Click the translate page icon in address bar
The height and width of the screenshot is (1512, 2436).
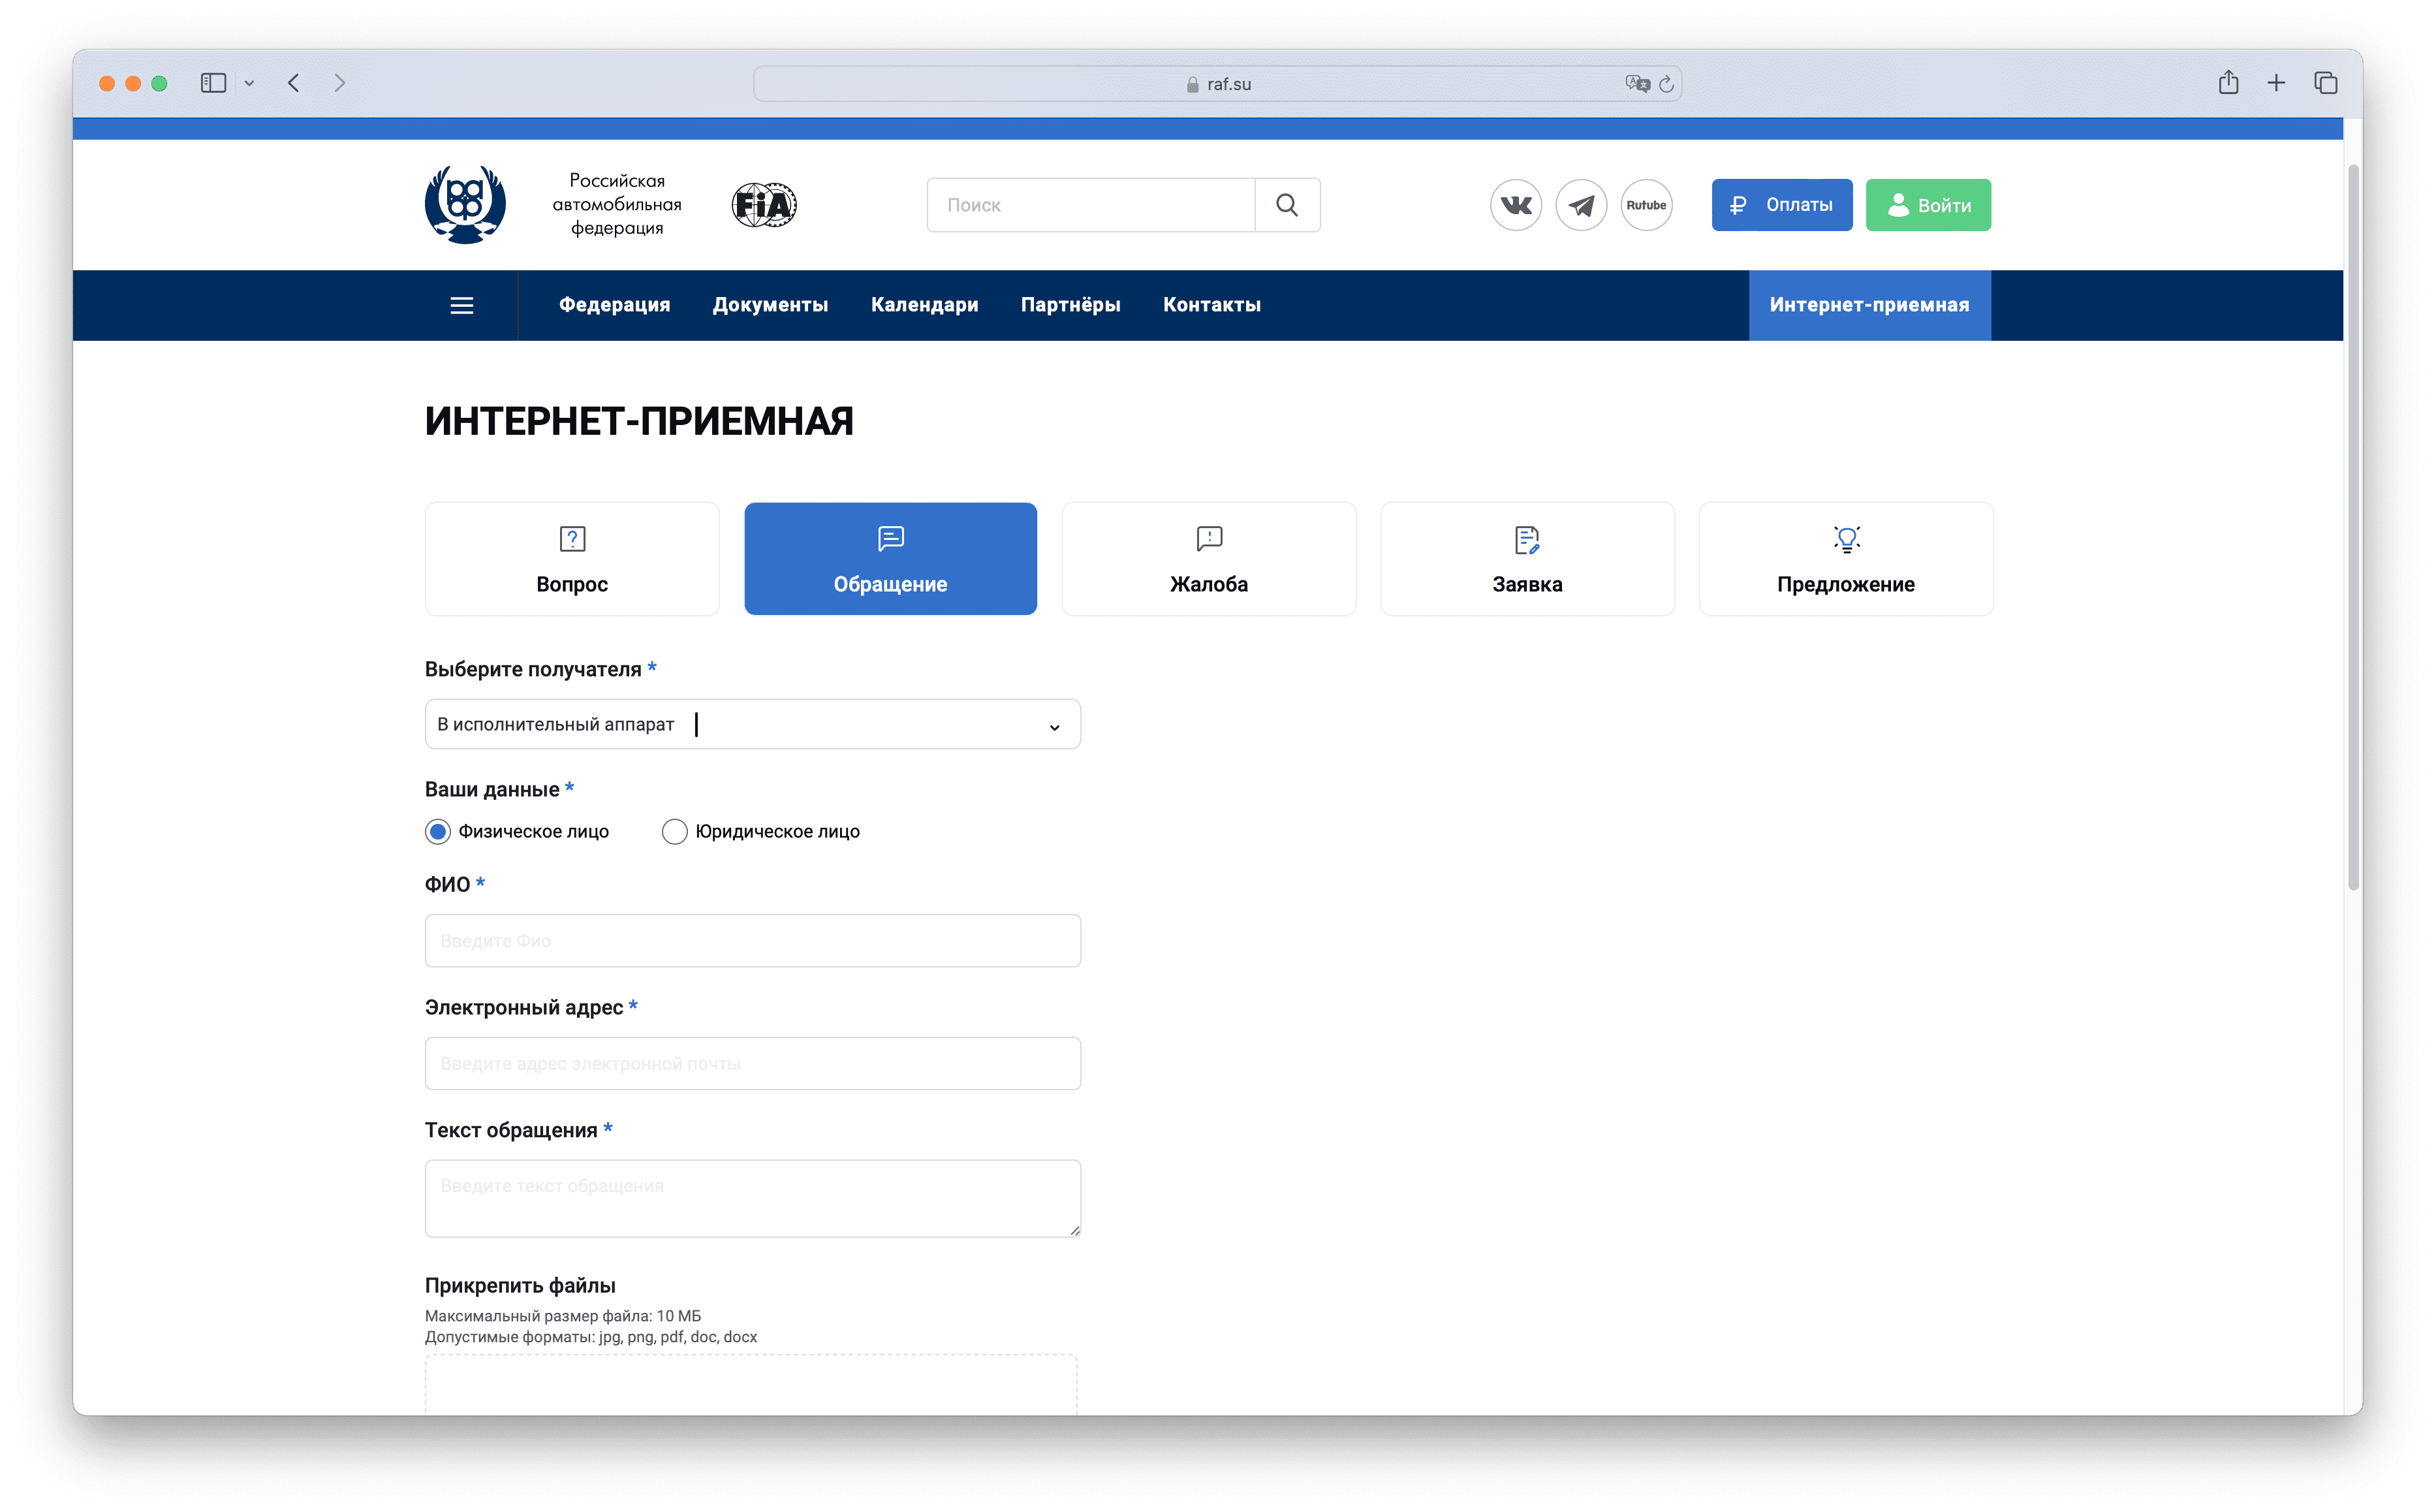click(1636, 84)
